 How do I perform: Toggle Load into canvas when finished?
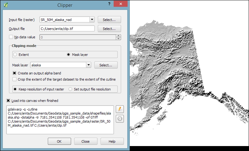pyautogui.click(x=8, y=101)
